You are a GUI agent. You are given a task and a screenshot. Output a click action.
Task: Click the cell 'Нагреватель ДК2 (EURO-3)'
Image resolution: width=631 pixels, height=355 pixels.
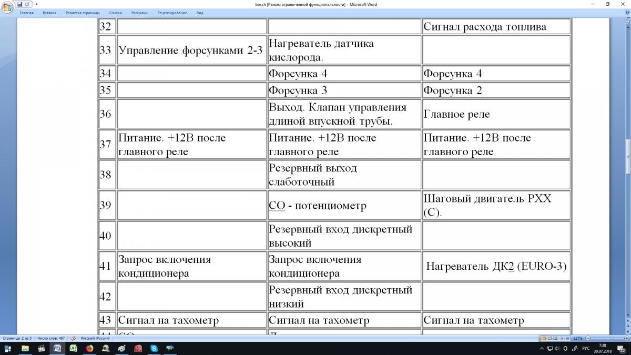[496, 266]
